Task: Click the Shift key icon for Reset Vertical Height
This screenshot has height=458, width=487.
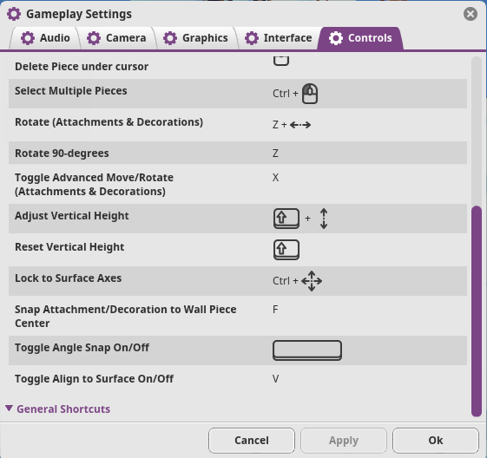Action: (x=286, y=250)
